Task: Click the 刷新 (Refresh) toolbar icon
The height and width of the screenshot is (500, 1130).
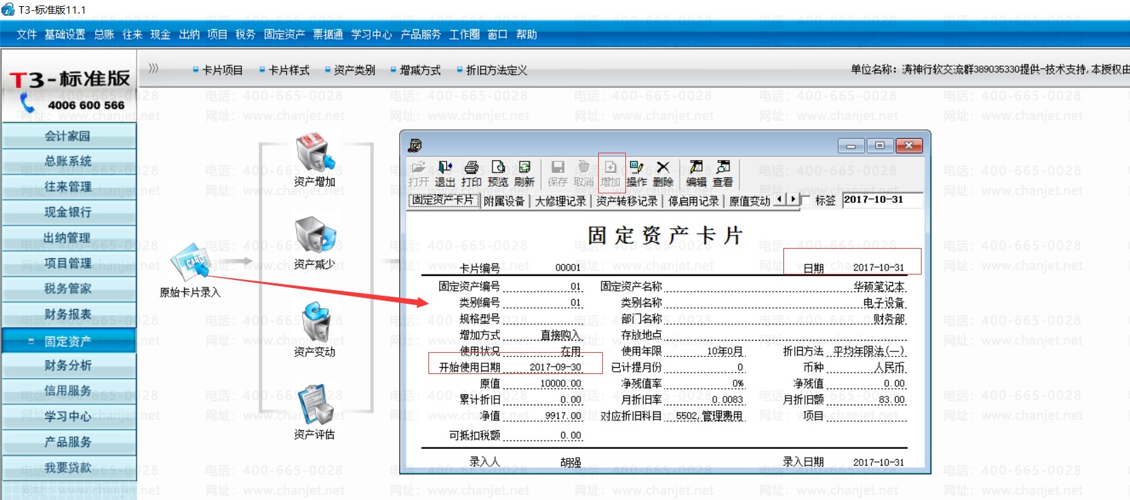Action: point(524,174)
